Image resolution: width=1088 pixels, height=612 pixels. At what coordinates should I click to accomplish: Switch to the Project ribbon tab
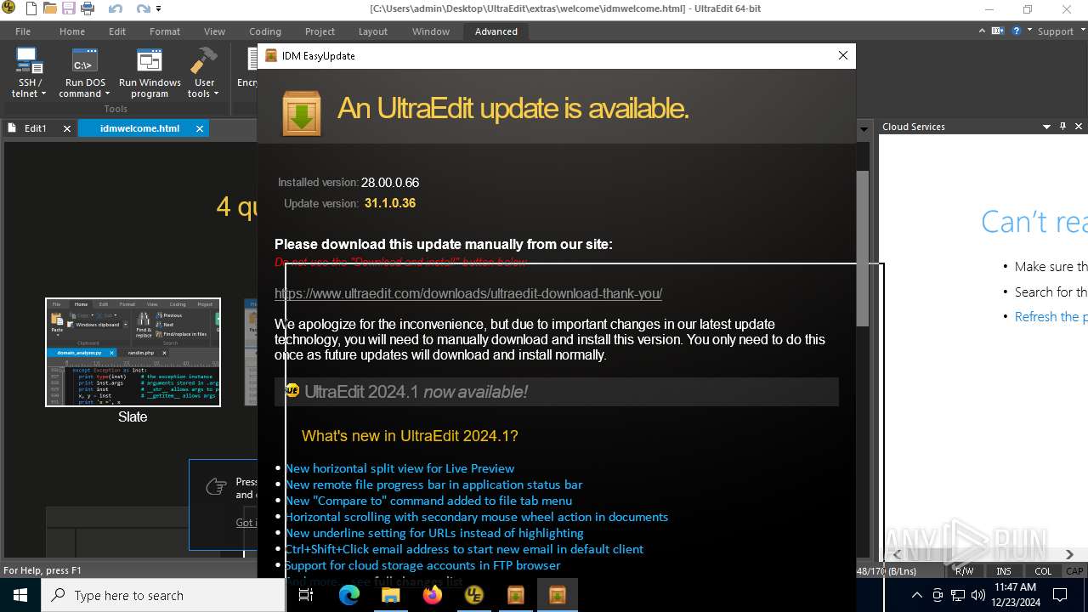(320, 31)
